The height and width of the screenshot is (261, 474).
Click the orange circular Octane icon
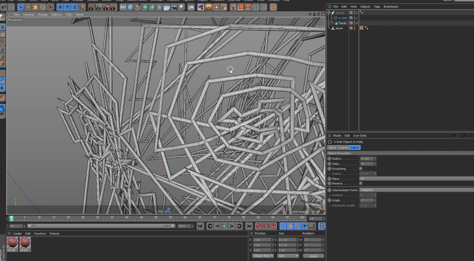[273, 7]
